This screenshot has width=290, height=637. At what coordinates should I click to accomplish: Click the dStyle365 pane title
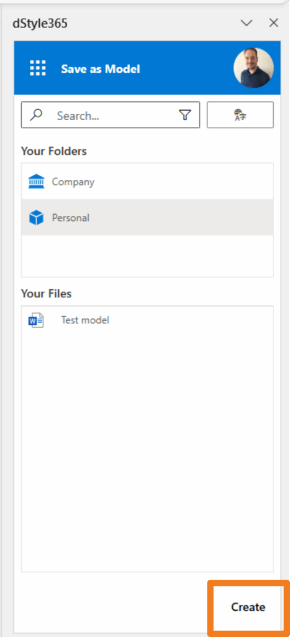tap(40, 24)
